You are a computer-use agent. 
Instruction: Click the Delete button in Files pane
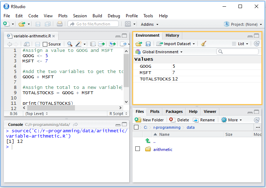click(179, 120)
